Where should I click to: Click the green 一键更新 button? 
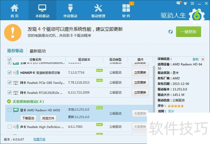coord(188,32)
